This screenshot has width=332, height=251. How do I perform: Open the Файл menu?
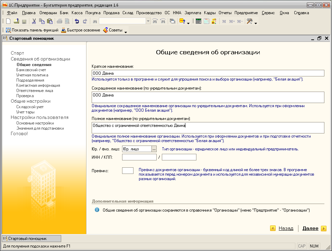(x=12, y=13)
